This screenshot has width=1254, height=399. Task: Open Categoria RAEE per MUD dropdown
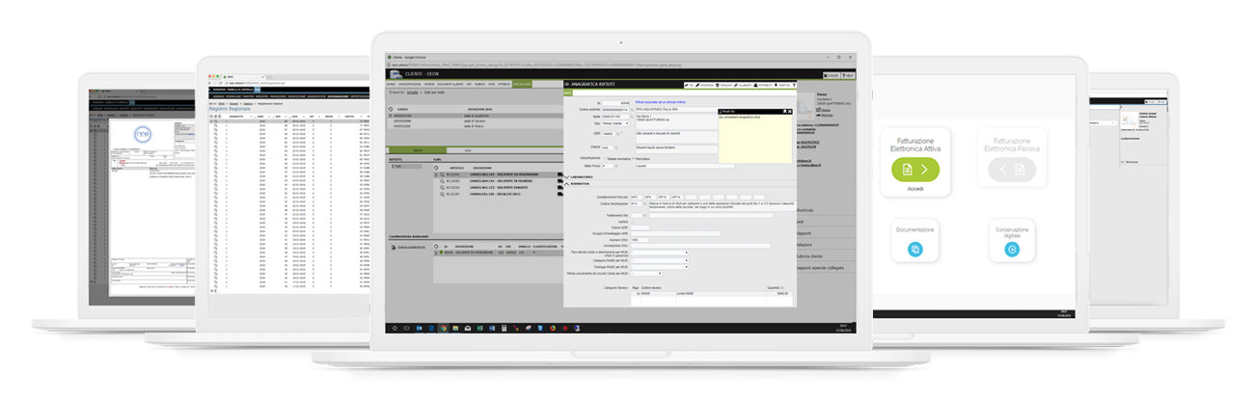click(x=659, y=260)
